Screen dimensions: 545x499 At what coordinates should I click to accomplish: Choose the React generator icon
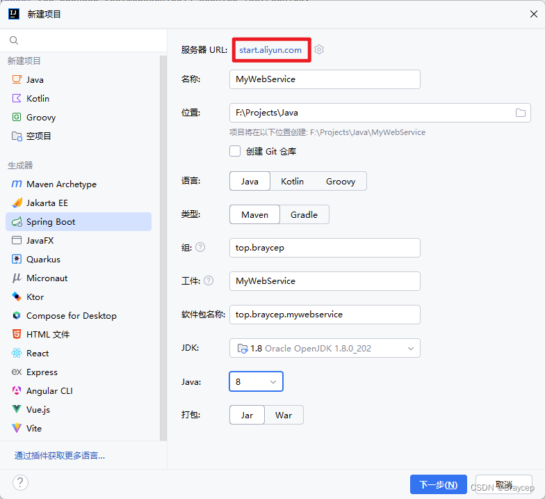point(17,353)
